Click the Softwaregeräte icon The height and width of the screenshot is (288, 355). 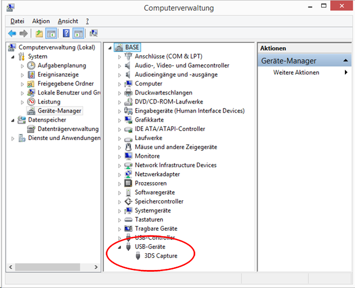tap(128, 192)
